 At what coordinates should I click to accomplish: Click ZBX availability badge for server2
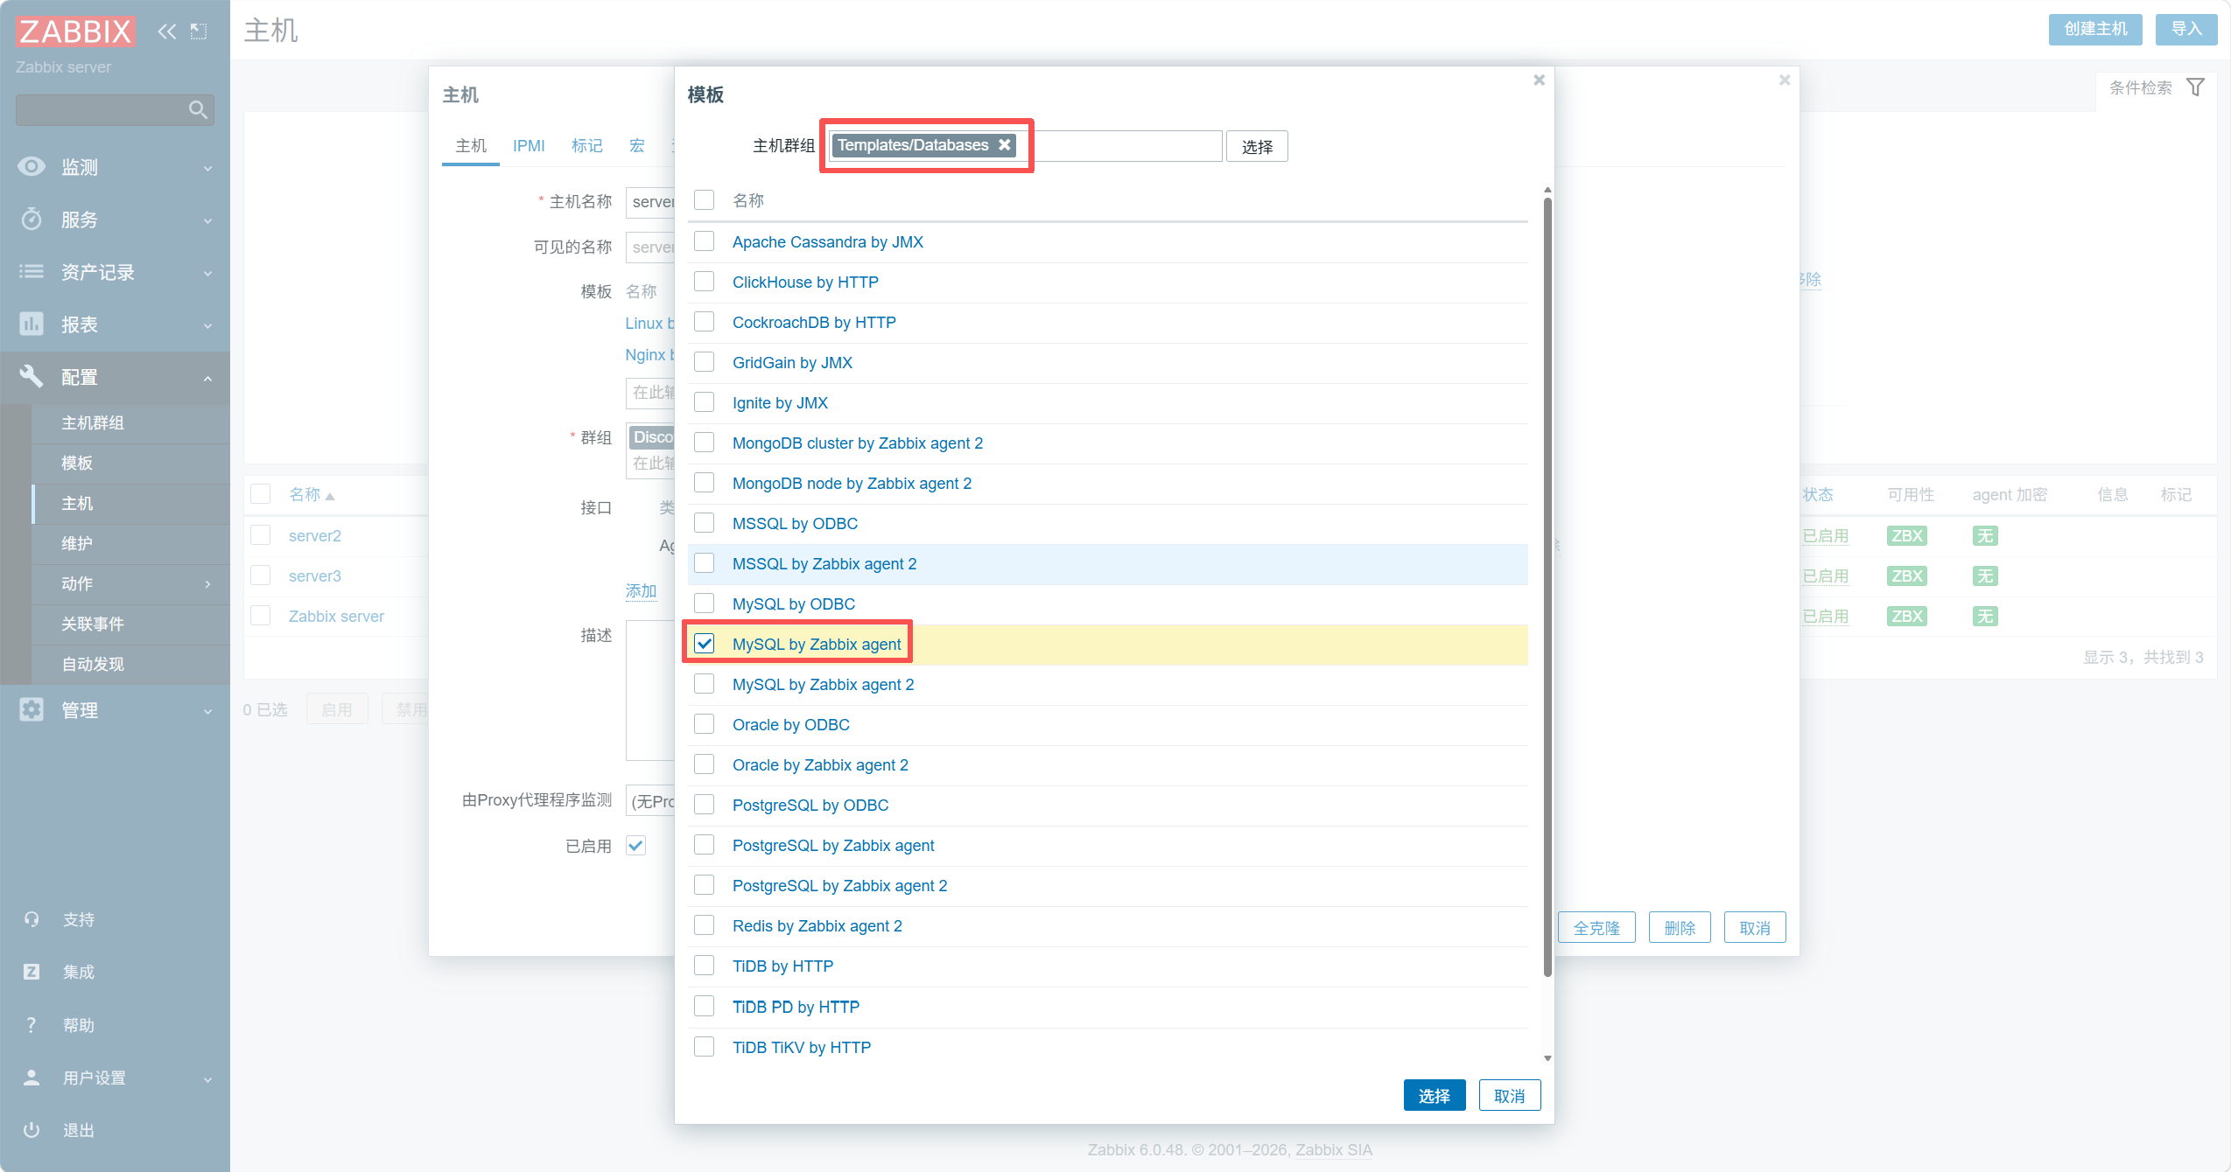click(x=1907, y=536)
